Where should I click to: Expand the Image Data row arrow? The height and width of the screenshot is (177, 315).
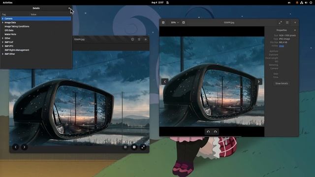click(2, 23)
